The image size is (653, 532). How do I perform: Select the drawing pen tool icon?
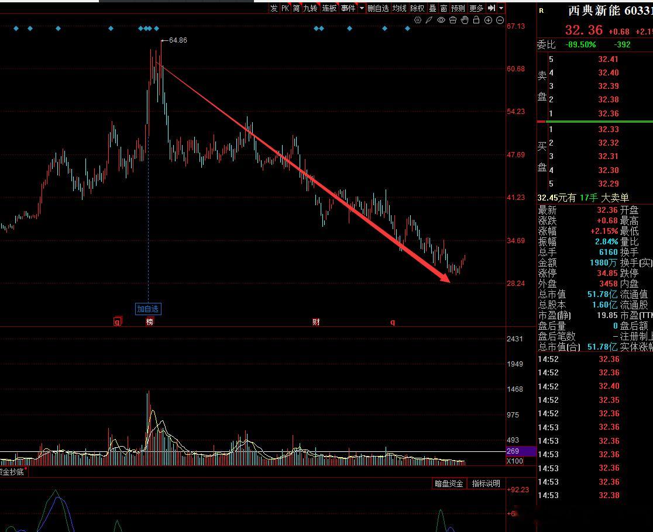click(x=429, y=20)
